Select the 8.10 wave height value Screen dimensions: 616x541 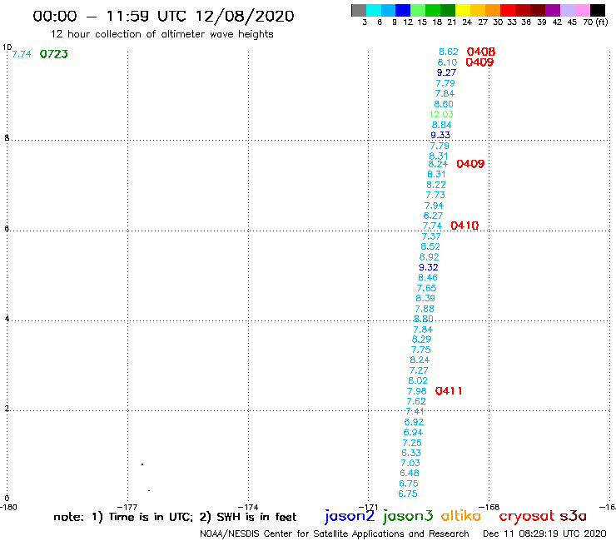coord(447,62)
